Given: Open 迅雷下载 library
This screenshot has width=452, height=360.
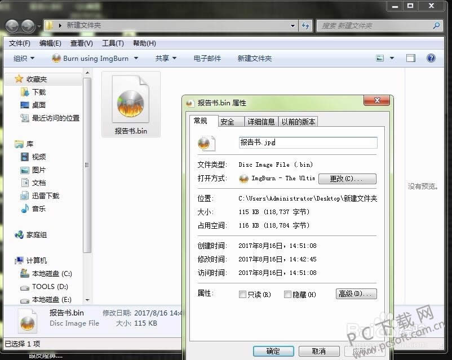Looking at the screenshot, I should 45,195.
